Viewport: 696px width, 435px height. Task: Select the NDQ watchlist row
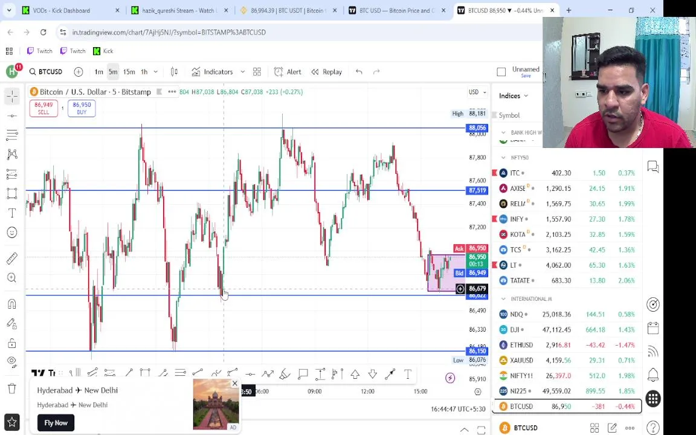click(567, 314)
